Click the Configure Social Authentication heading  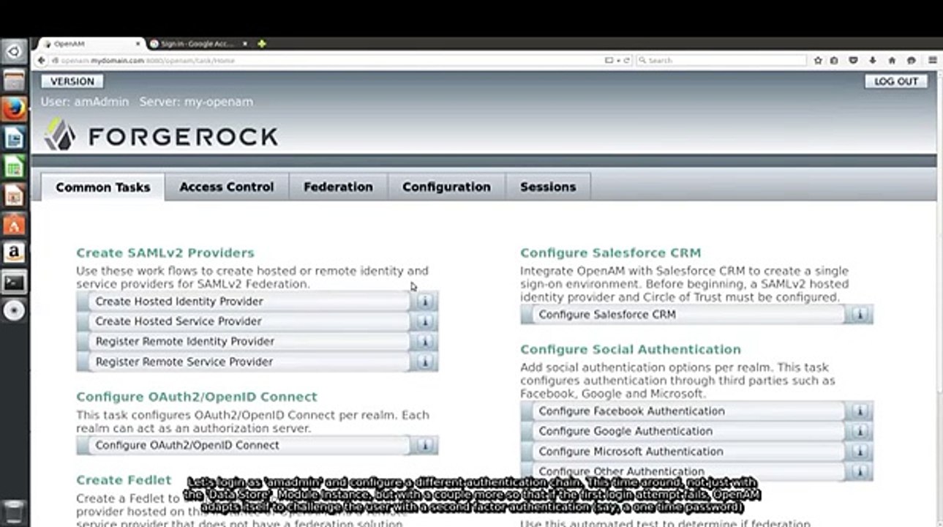630,350
